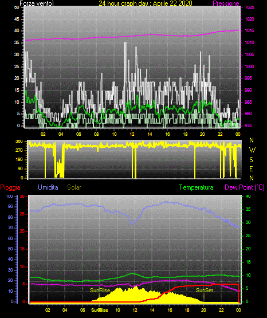Click wind speed axis value 35

coord(17,42)
